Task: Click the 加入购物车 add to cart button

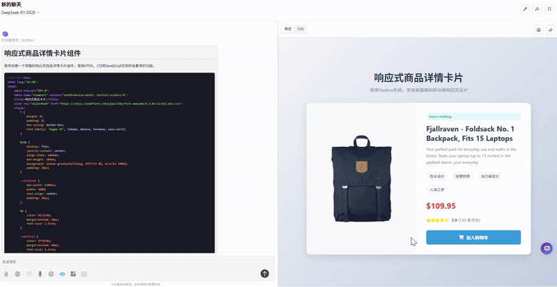Action: pyautogui.click(x=473, y=238)
